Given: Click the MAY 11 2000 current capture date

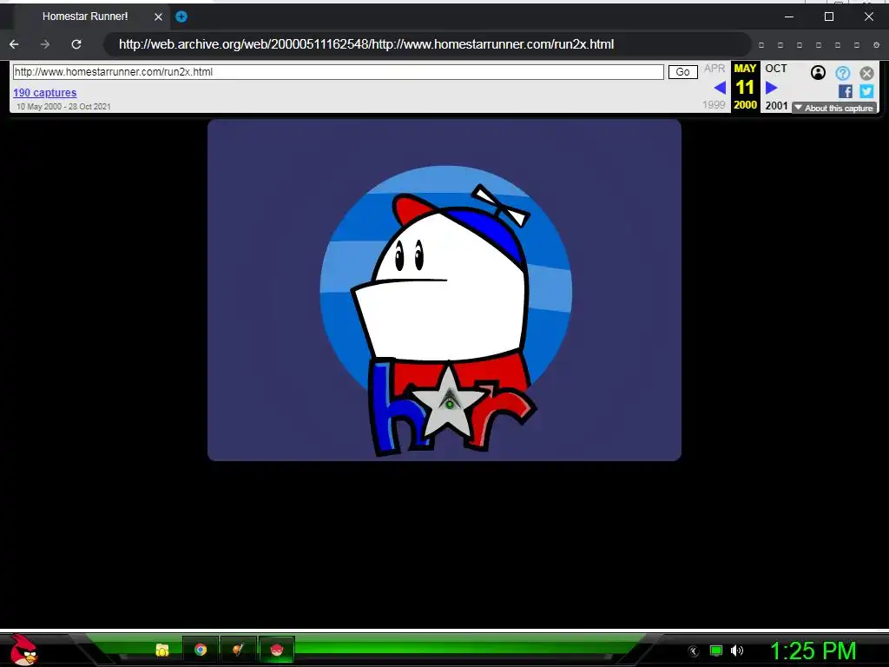Looking at the screenshot, I should 745,87.
